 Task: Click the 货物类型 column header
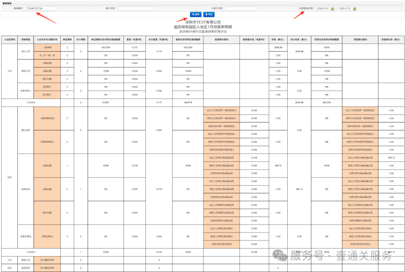[x=25, y=39]
